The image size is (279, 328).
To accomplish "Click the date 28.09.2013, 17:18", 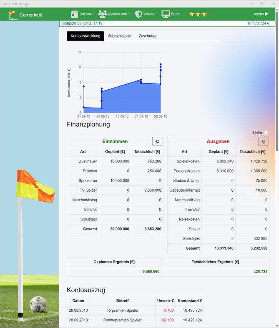I will point(87,23).
